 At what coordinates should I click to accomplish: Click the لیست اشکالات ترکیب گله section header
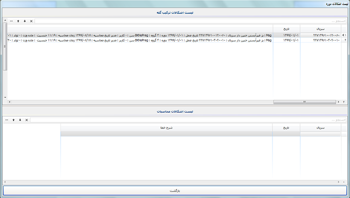tap(175, 12)
